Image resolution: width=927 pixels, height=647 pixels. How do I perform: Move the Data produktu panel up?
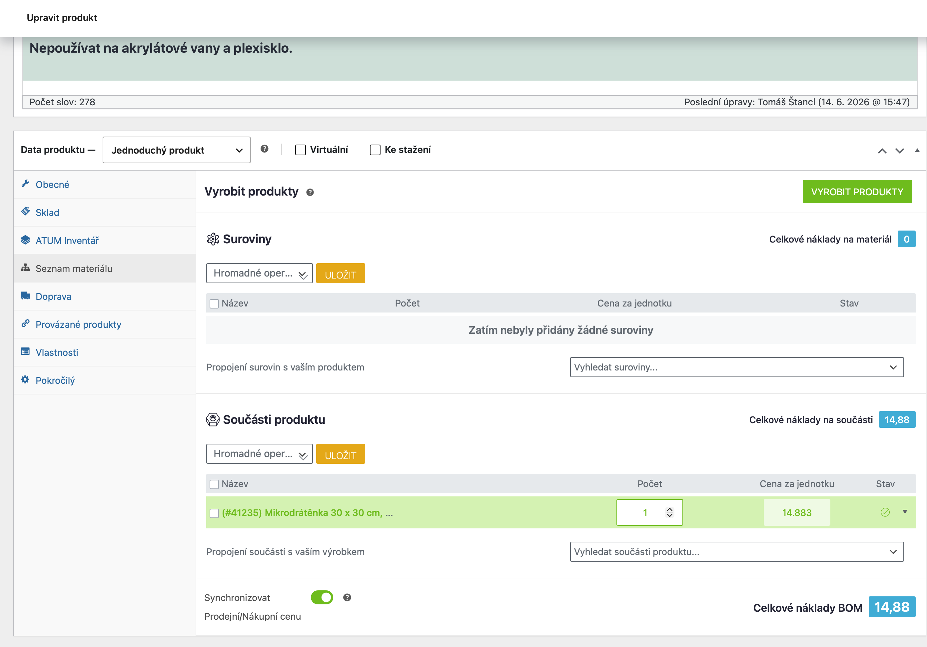[x=882, y=151]
